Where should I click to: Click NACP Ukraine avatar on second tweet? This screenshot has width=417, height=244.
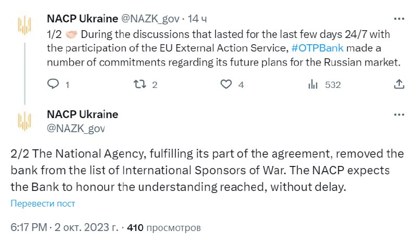point(24,121)
